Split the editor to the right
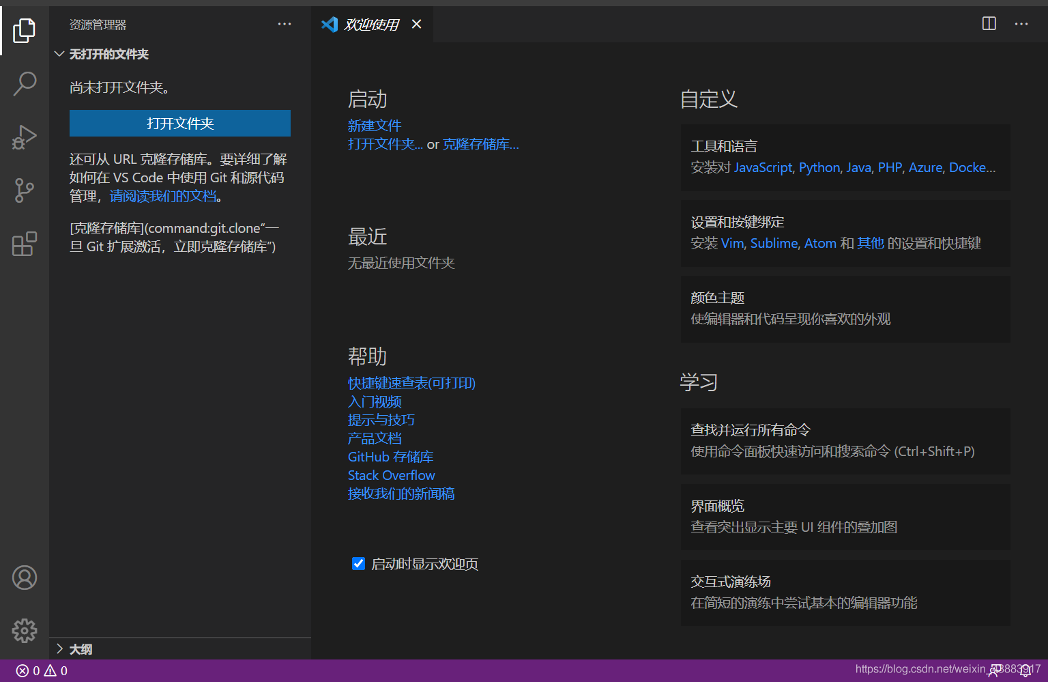Viewport: 1048px width, 682px height. point(989,24)
